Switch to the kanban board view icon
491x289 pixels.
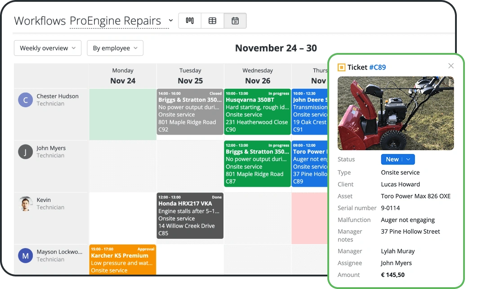(x=190, y=21)
